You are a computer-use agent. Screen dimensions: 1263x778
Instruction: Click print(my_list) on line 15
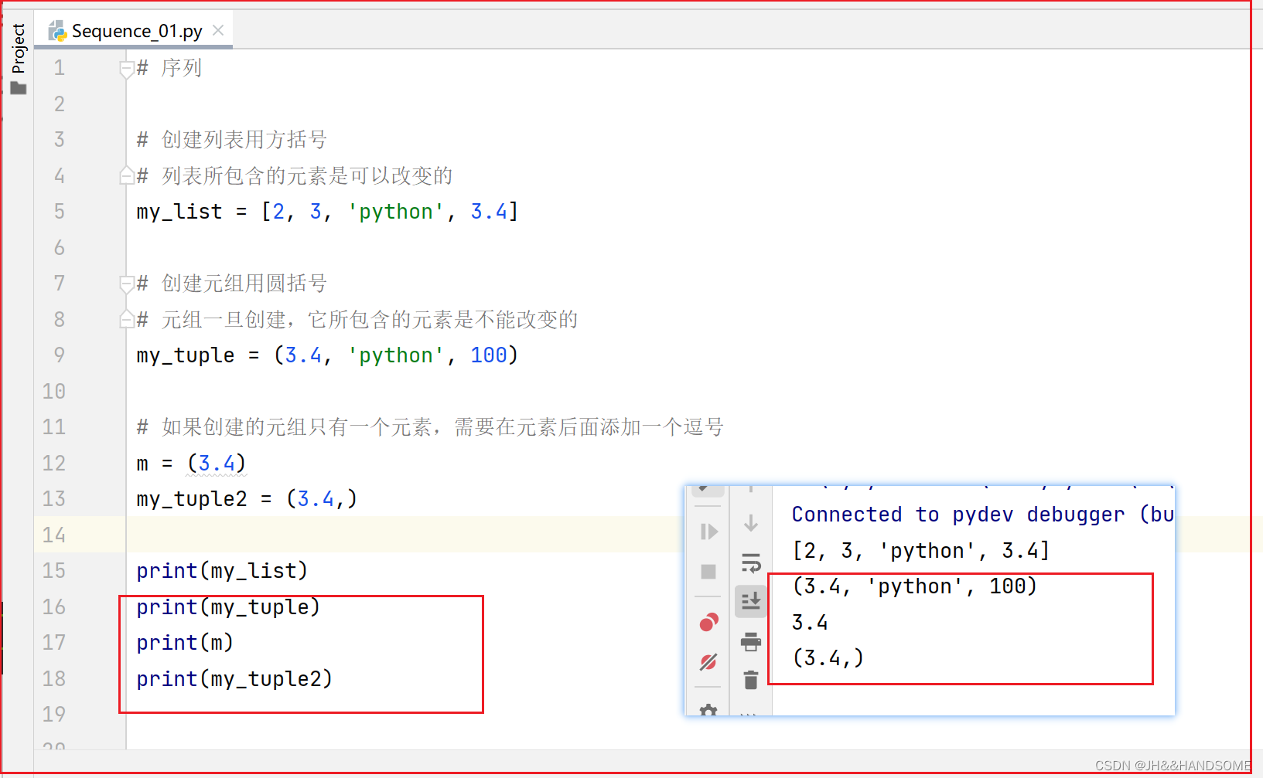point(222,571)
